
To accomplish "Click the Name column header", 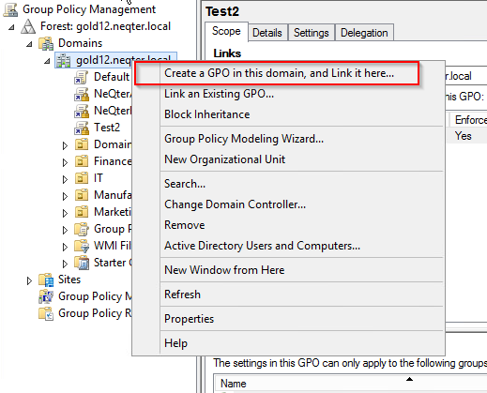I will pyautogui.click(x=350, y=384).
